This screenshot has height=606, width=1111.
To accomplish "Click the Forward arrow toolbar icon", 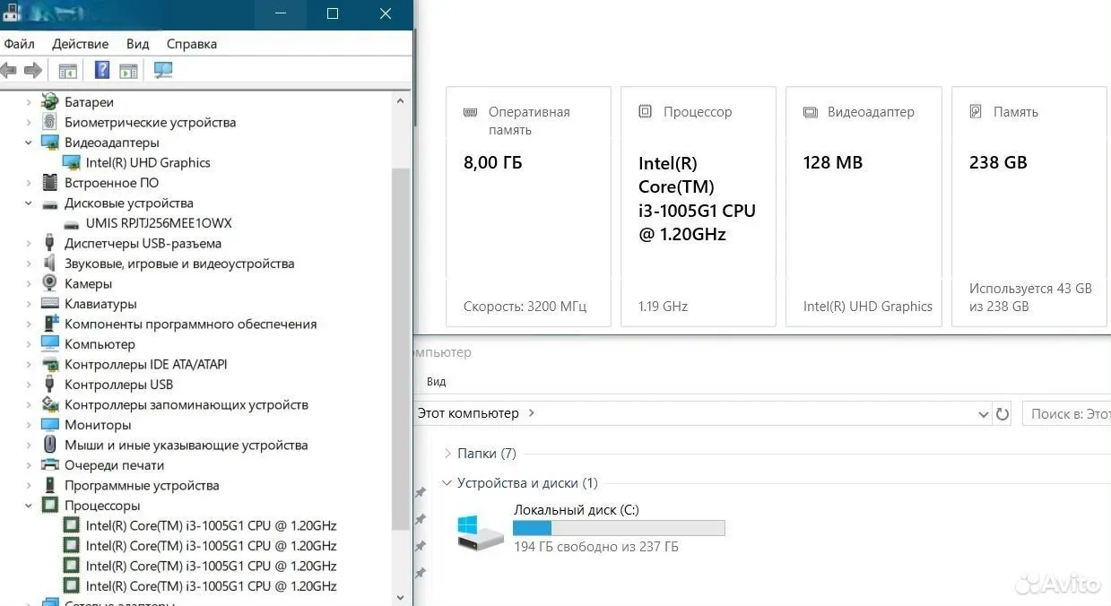I will click(33, 70).
